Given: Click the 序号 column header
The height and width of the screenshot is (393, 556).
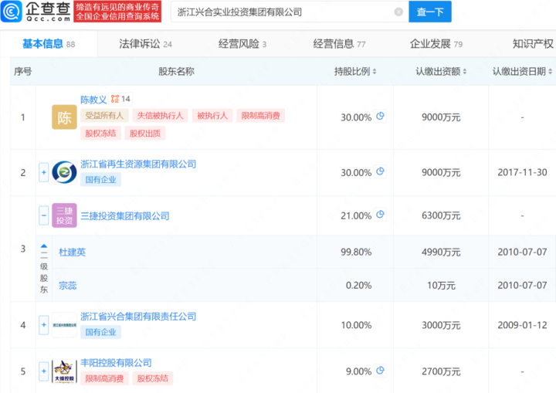Looking at the screenshot, I should pos(22,71).
